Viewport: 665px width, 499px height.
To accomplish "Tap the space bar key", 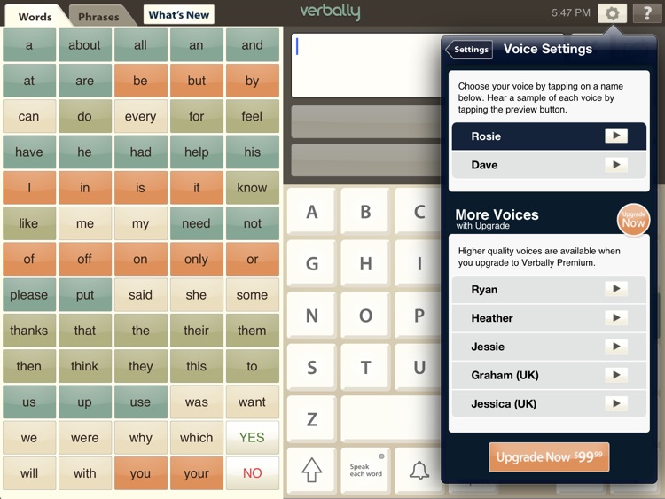I will 391,419.
